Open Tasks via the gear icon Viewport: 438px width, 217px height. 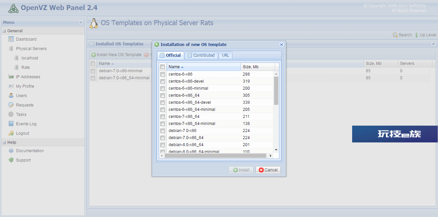[11, 115]
